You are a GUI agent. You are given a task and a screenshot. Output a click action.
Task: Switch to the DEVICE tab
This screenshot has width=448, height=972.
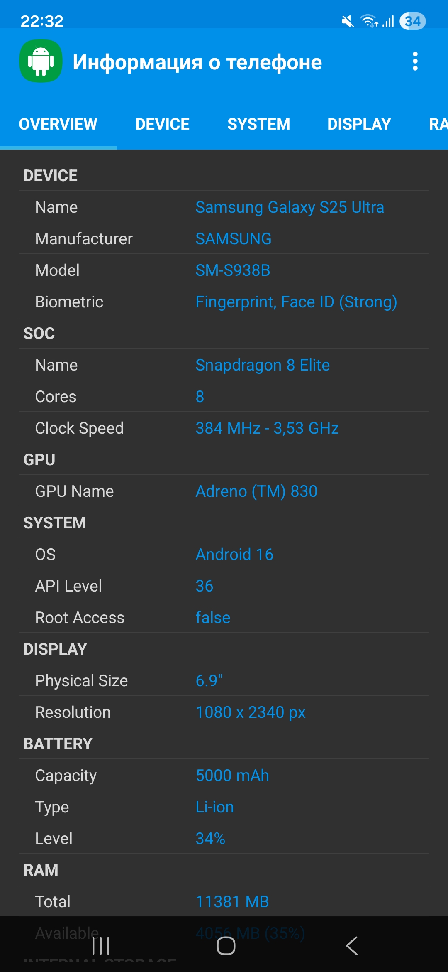[162, 124]
